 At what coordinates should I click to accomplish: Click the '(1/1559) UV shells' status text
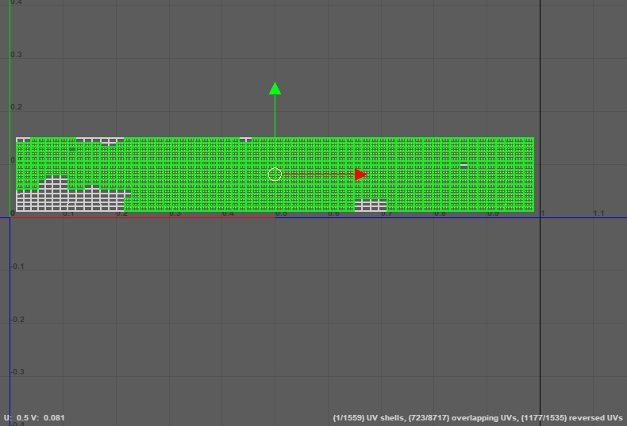tap(368, 417)
